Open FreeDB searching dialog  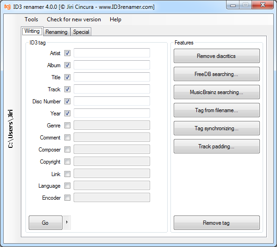click(x=217, y=74)
